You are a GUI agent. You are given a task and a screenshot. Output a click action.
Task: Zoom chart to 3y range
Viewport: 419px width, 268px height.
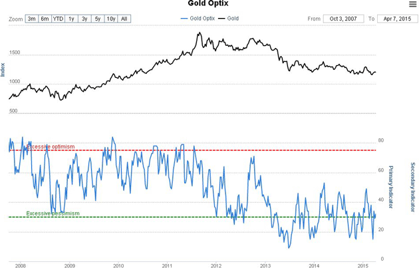tap(85, 19)
